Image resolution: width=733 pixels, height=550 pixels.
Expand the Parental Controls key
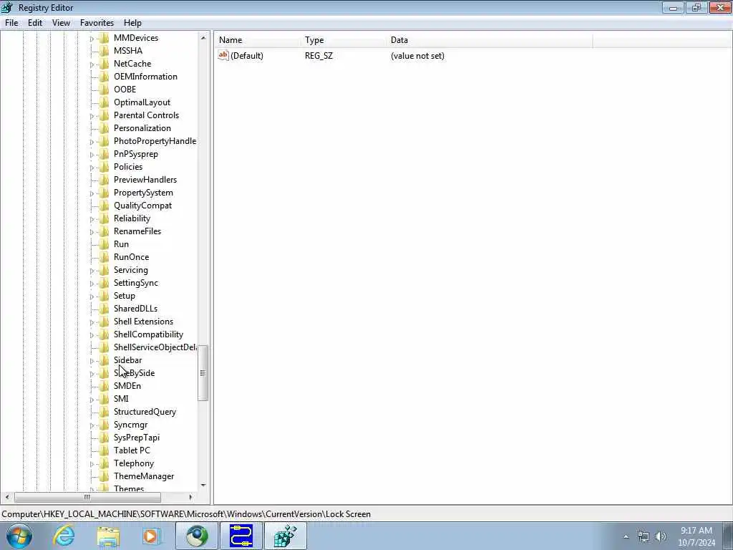(x=92, y=116)
